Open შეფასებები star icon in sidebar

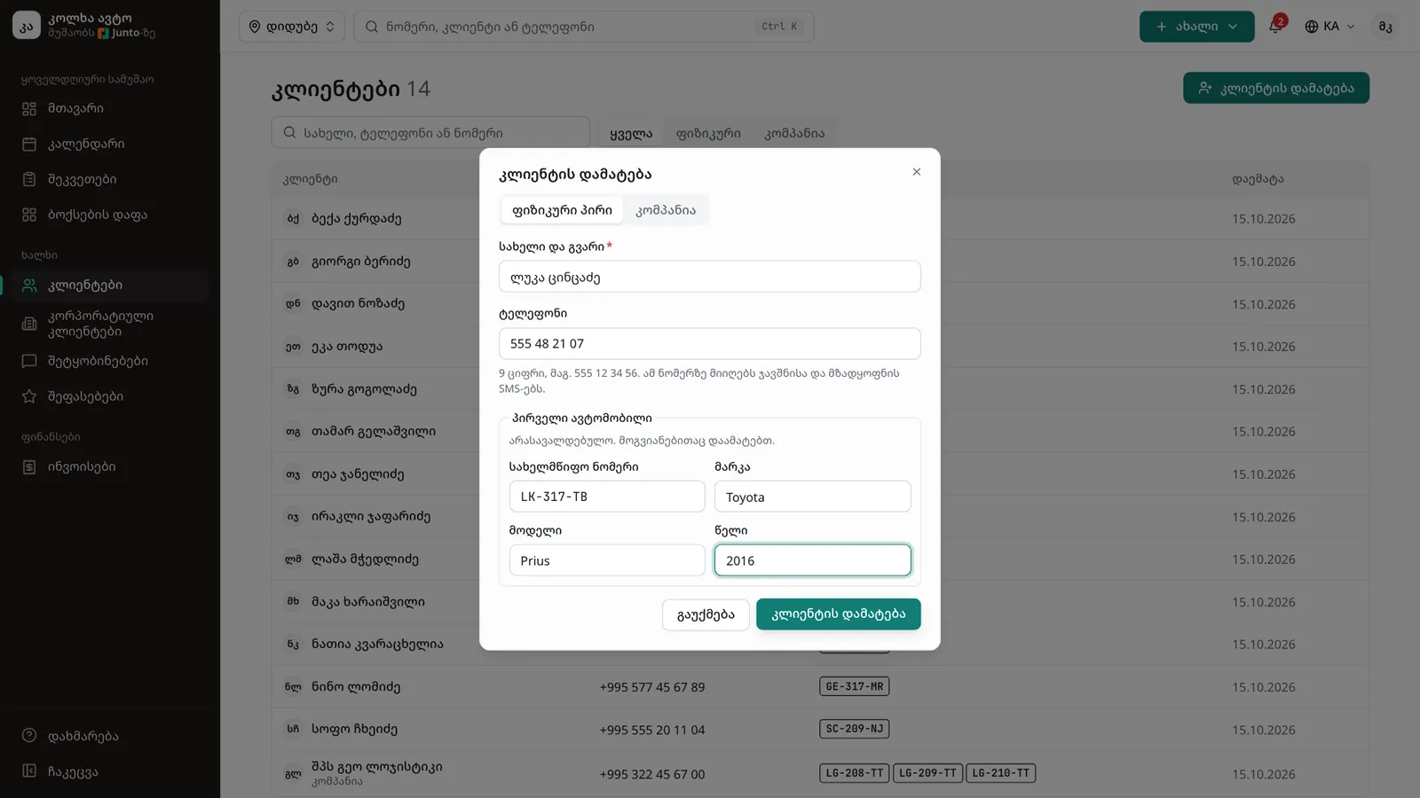[x=29, y=396]
